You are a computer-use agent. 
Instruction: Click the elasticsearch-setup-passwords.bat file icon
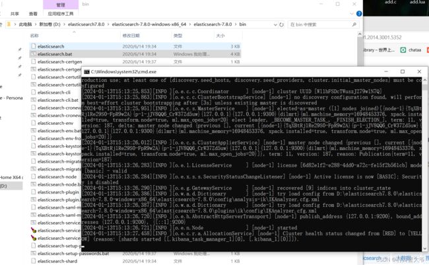pyautogui.click(x=34, y=253)
